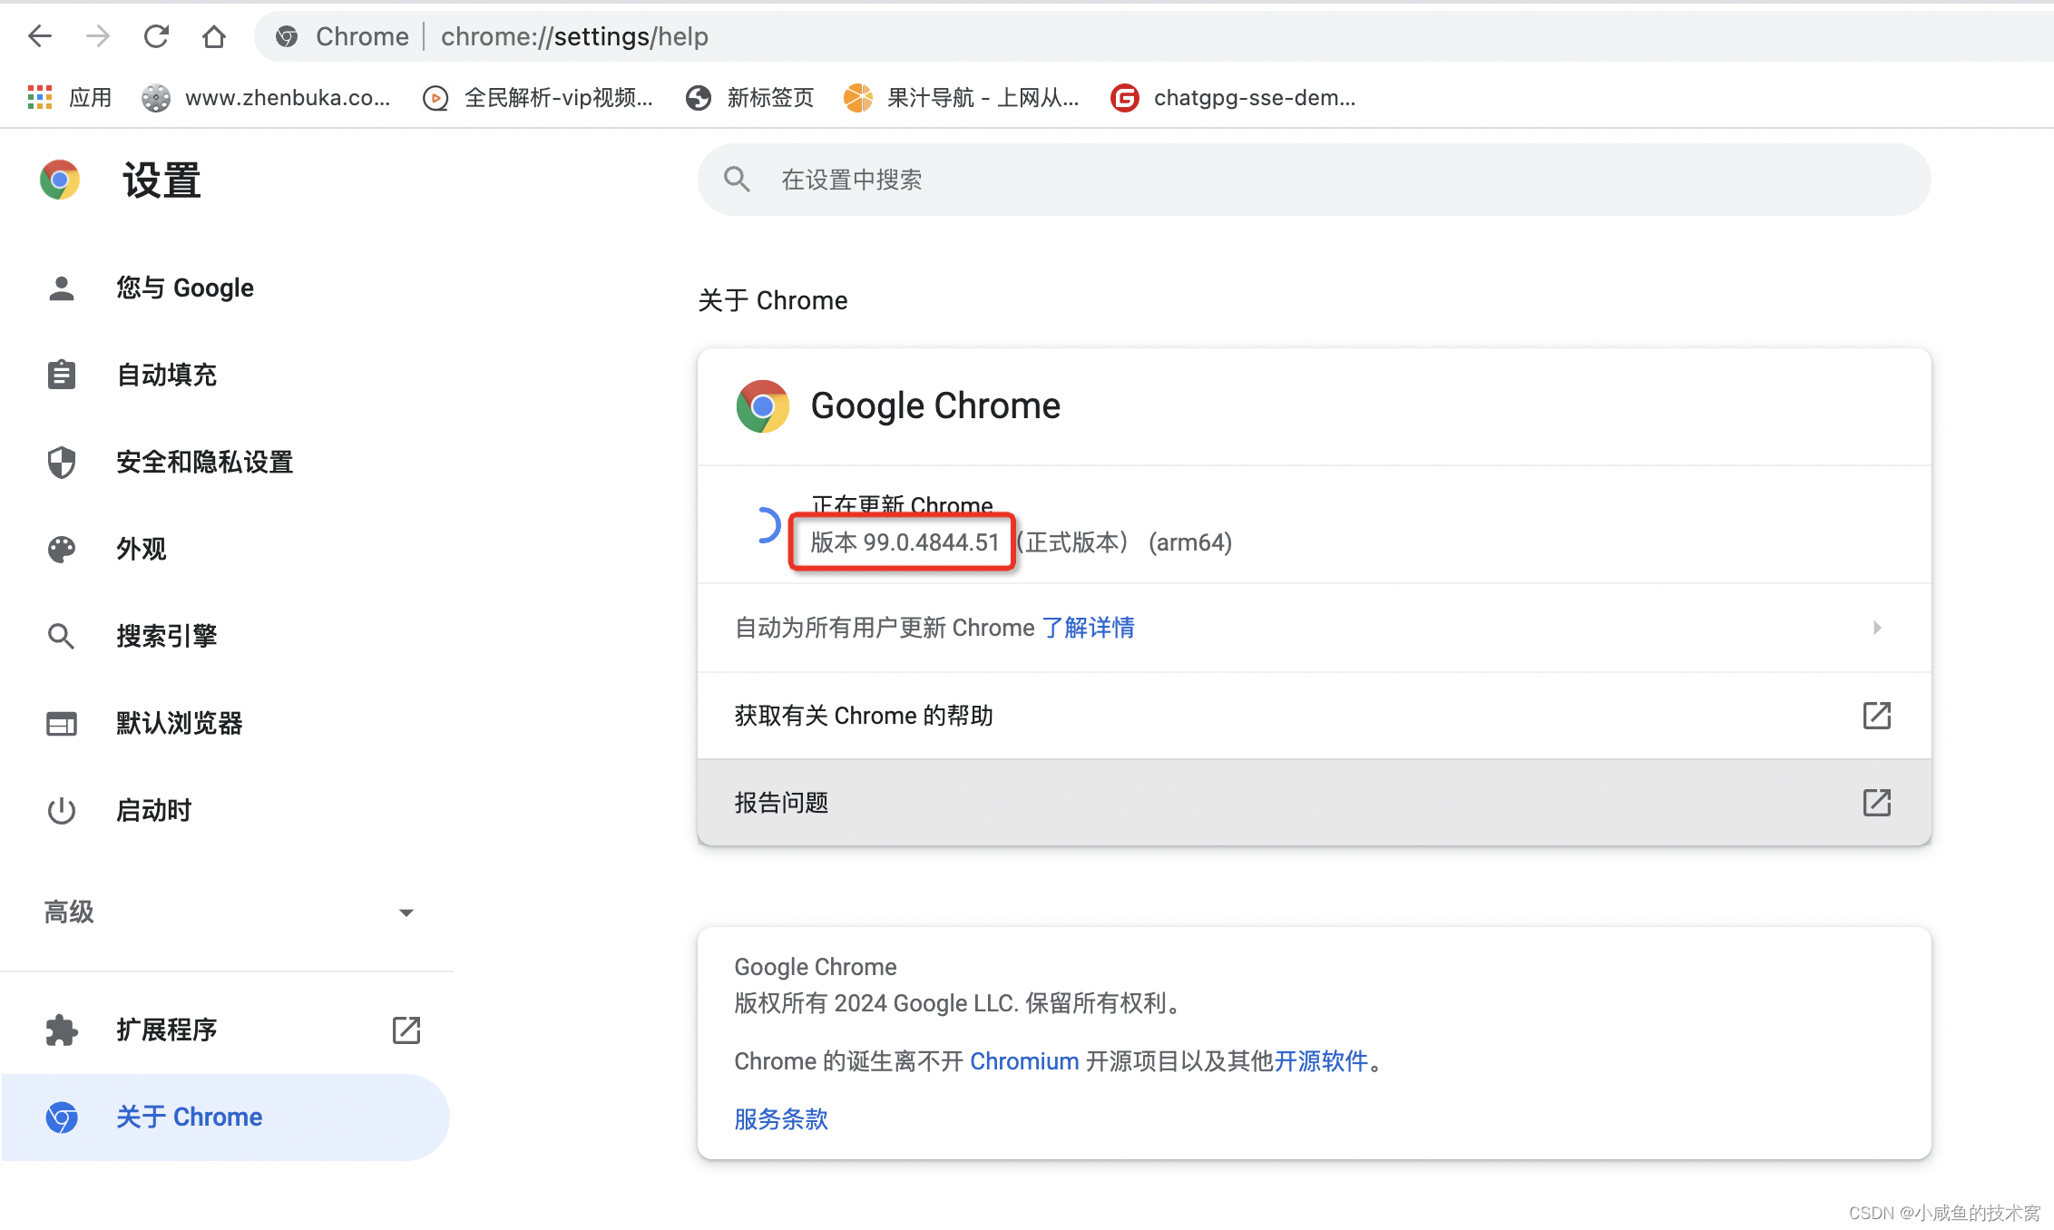Open the external link icon for 报告问题

[1876, 803]
